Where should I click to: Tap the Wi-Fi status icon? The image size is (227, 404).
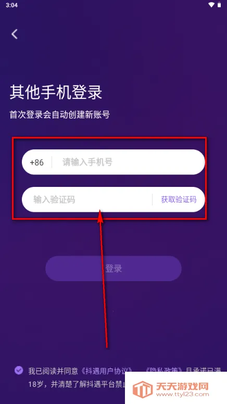(x=211, y=5)
